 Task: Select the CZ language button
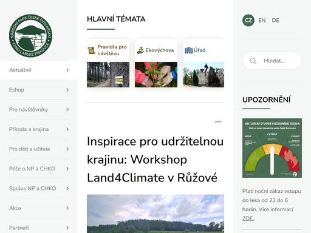248,20
